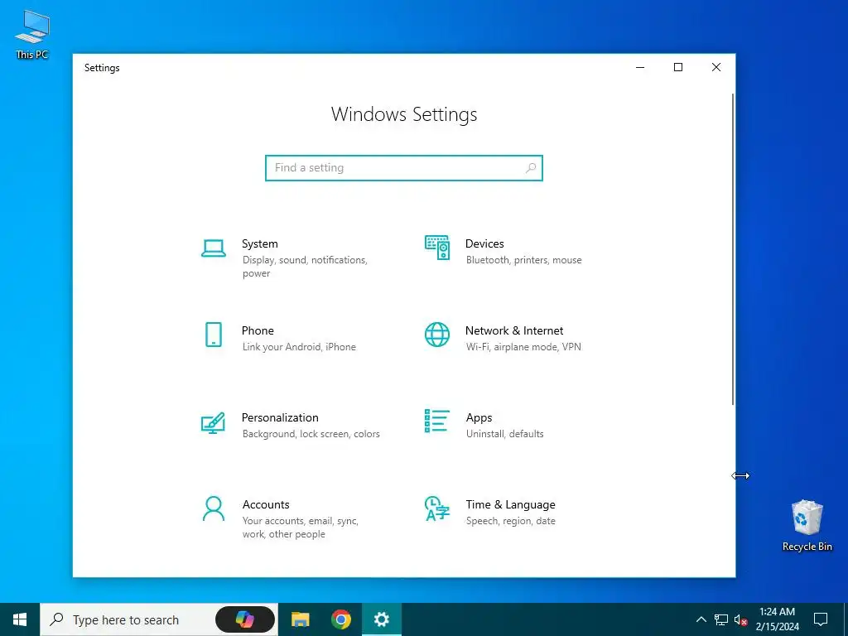This screenshot has height=636, width=848.
Task: Open Copilot from the taskbar search box
Action: pyautogui.click(x=245, y=619)
